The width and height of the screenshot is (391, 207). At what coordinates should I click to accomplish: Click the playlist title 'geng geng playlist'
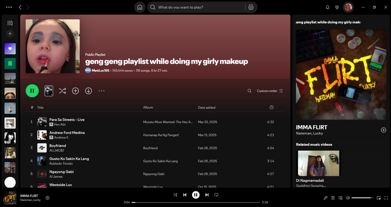pos(167,62)
